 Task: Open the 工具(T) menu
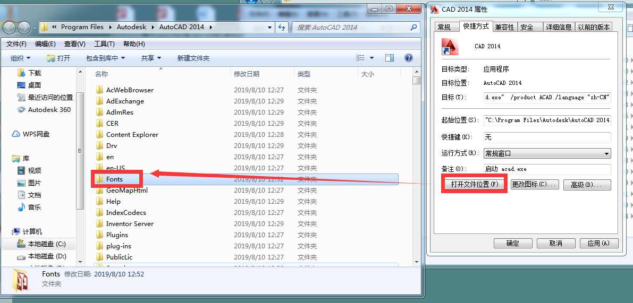pyautogui.click(x=104, y=44)
